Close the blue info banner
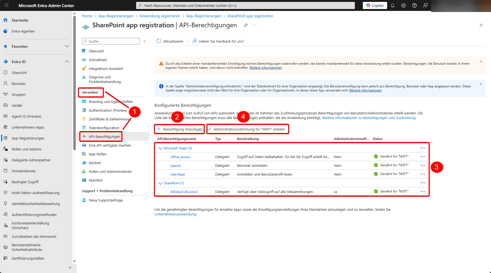The image size is (491, 273). 481,84
